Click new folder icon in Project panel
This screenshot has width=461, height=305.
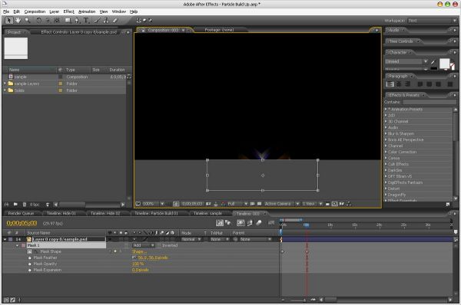point(15,205)
